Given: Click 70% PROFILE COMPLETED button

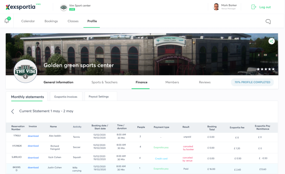Looking at the screenshot, I should pos(252,82).
